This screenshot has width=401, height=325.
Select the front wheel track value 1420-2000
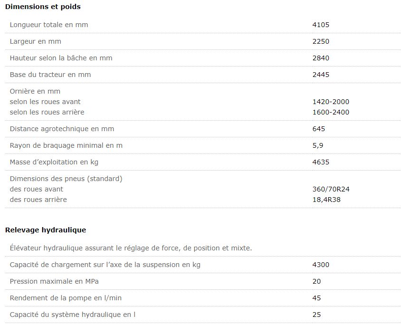[x=331, y=102]
